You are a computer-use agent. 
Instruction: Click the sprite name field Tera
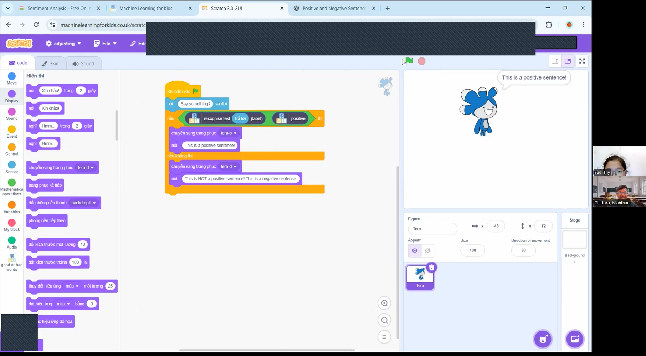[x=432, y=229]
